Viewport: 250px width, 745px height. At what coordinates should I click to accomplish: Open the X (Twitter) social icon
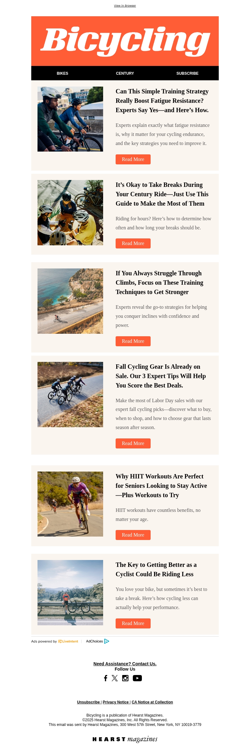[x=115, y=678]
